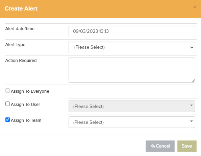This screenshot has width=201, height=156.
Task: Click the Alert date/time field
Action: coord(132,31)
